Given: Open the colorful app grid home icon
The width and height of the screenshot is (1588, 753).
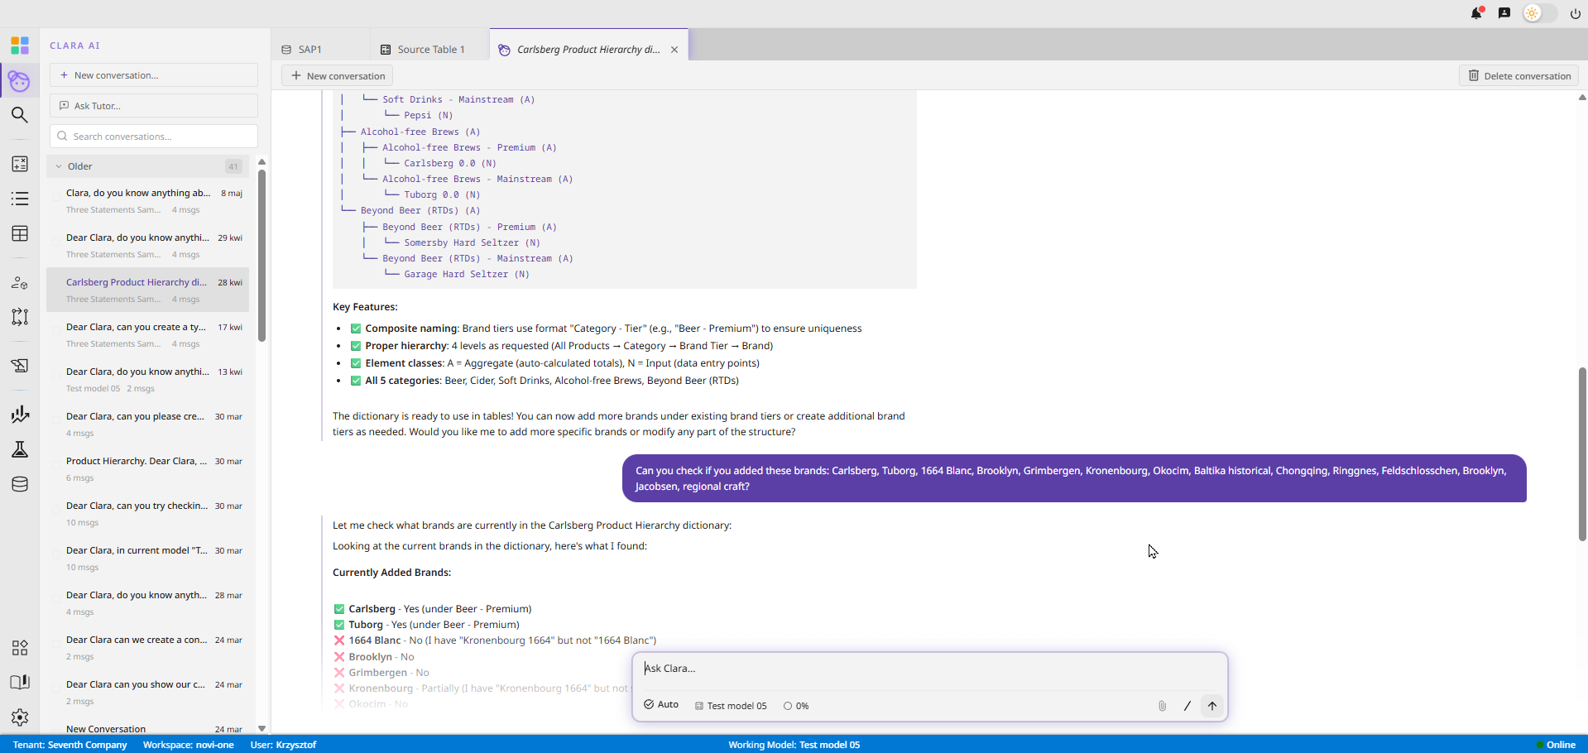Looking at the screenshot, I should 20,45.
